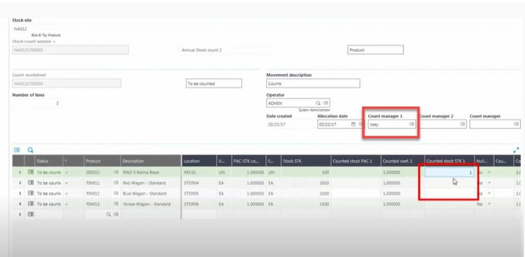Viewport: 525px width, 257px height.
Task: Click row 1 line actions icon
Action: click(x=30, y=173)
